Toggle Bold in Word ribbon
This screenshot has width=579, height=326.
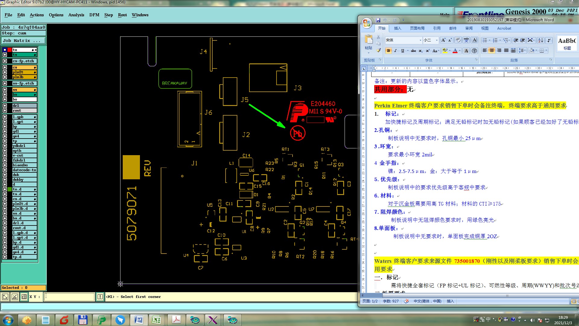(x=388, y=51)
